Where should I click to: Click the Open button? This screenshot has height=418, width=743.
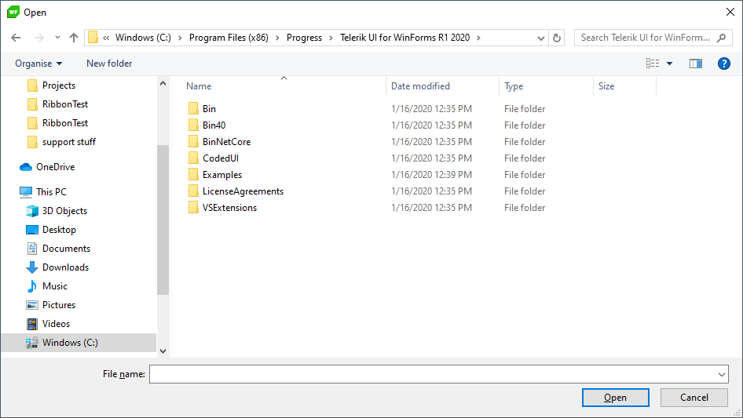(616, 398)
